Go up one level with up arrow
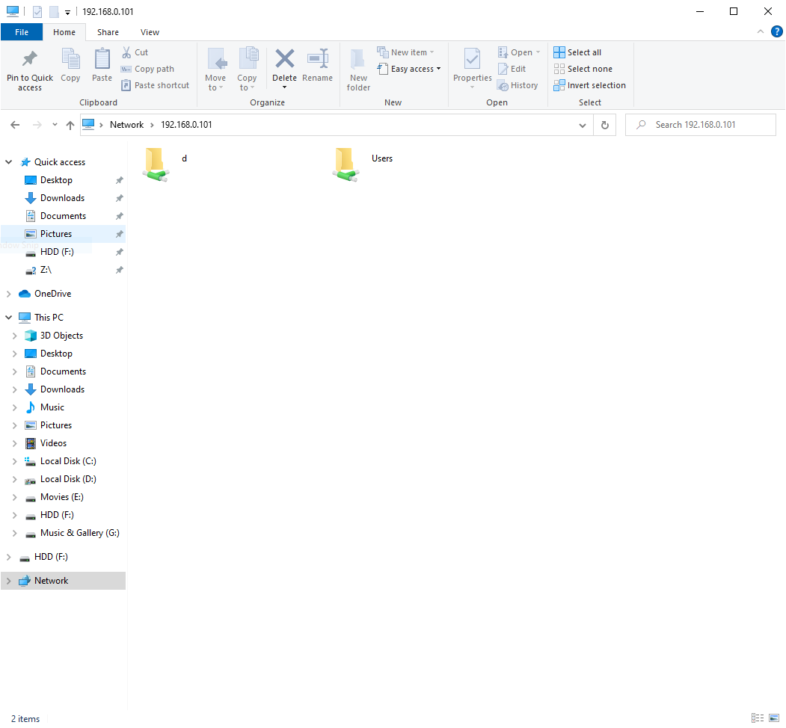 [70, 125]
